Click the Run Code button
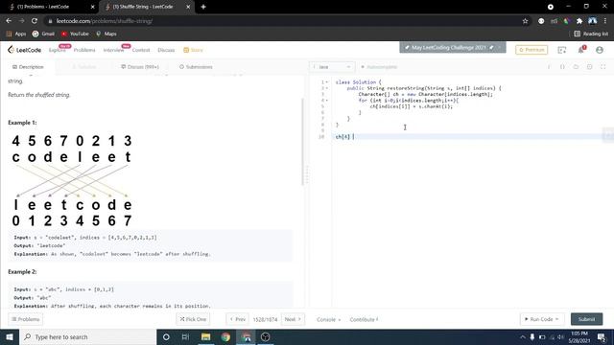The height and width of the screenshot is (345, 614). [541, 319]
